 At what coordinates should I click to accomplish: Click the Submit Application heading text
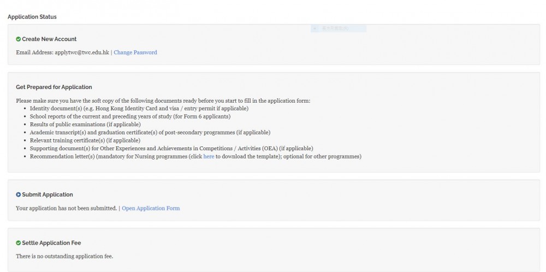(48, 194)
